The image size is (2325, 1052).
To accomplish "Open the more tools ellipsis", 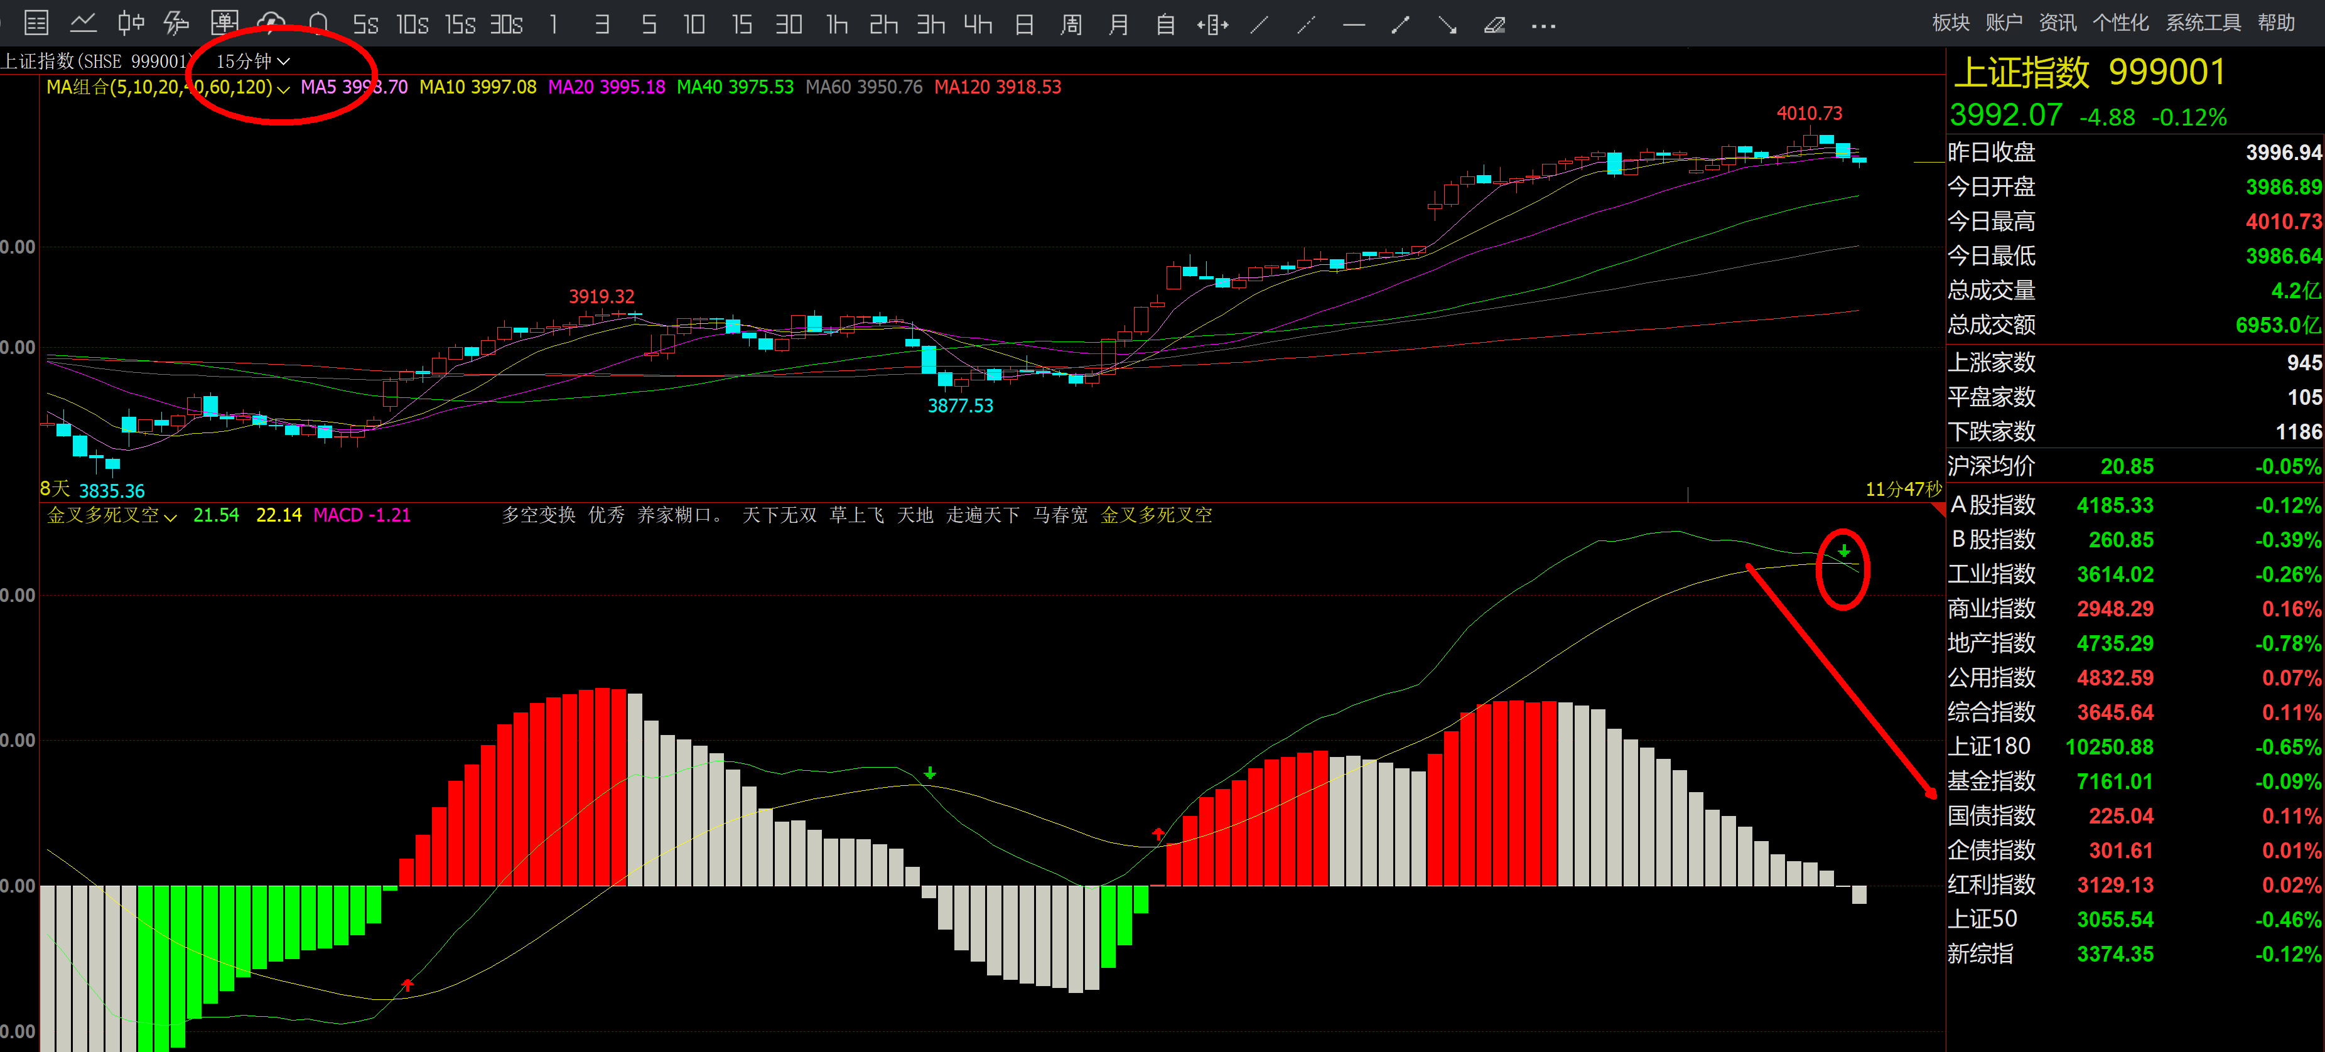I will (1543, 25).
